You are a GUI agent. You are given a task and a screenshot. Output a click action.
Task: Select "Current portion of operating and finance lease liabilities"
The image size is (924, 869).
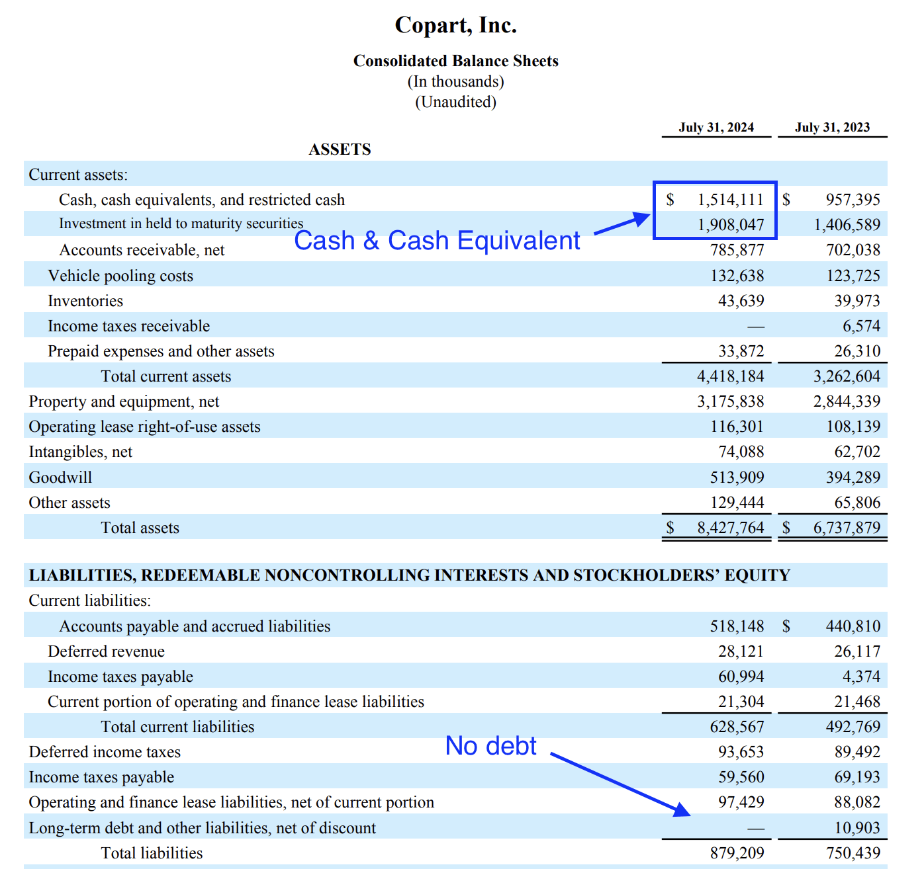point(236,702)
